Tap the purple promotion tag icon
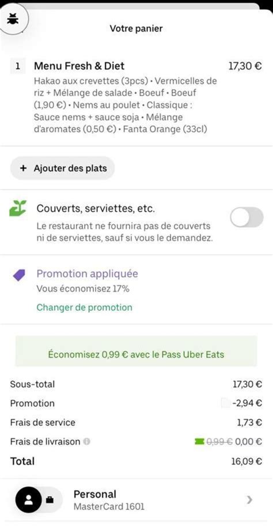Viewport: 273px width, 527px height. [19, 275]
